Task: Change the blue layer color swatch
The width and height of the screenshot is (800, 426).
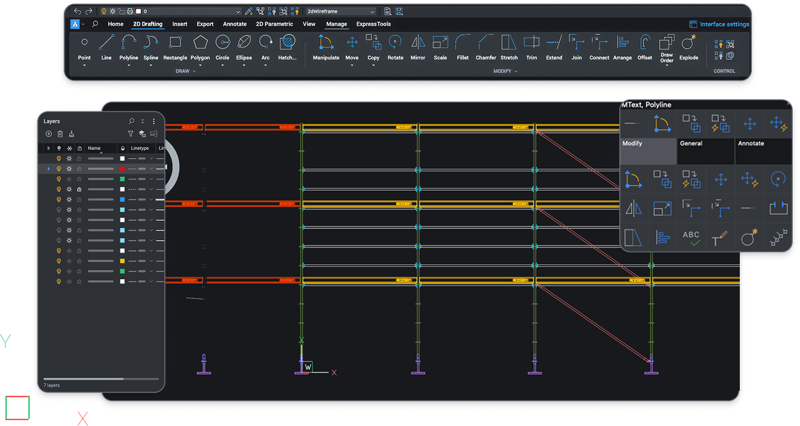Action: click(122, 200)
